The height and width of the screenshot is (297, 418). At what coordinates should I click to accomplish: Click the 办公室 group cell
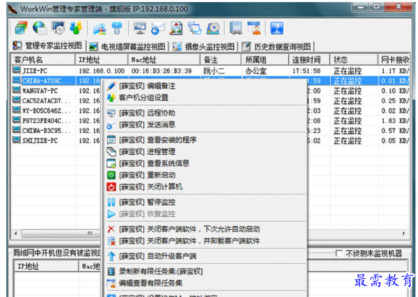256,71
